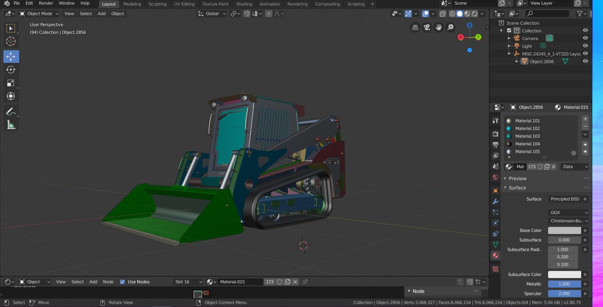603x307 pixels.
Task: Open the Modifiers properties tab
Action: 495,201
